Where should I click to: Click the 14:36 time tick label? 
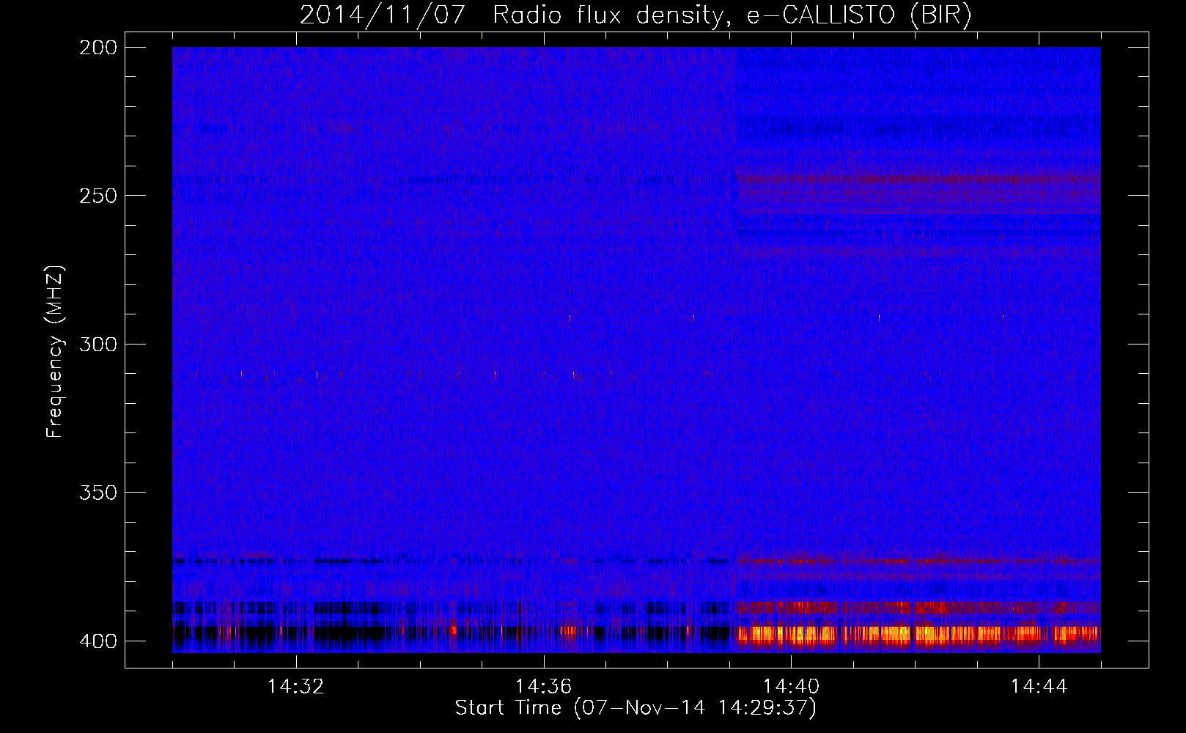pos(543,687)
